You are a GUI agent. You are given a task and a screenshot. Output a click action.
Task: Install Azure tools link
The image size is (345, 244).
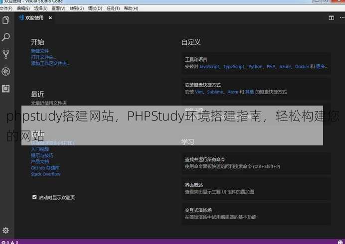pos(285,67)
